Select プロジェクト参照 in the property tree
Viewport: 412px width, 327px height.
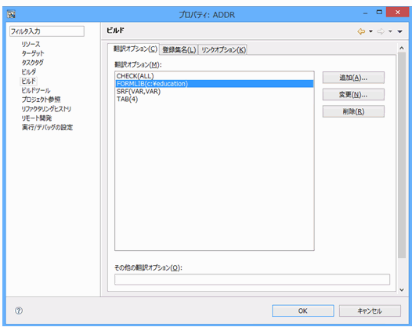(x=41, y=100)
